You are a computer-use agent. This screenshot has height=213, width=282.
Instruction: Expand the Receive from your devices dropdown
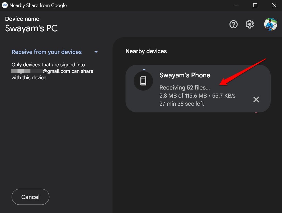pyautogui.click(x=96, y=52)
